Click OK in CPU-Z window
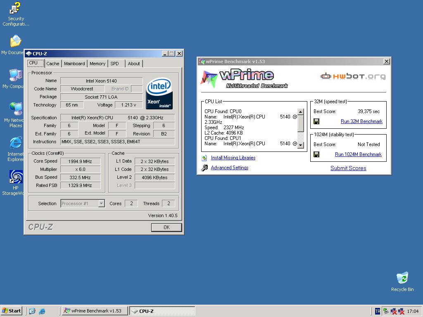423x317 pixels. tap(166, 227)
